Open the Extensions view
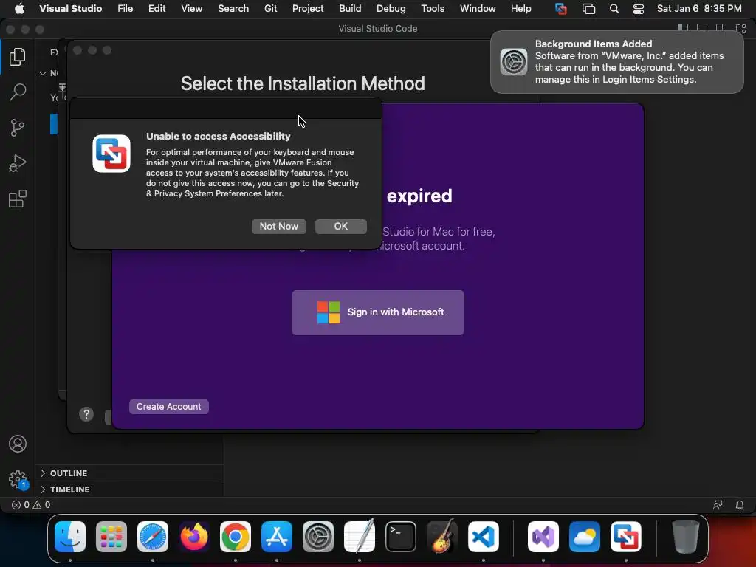The height and width of the screenshot is (567, 756). pos(18,199)
